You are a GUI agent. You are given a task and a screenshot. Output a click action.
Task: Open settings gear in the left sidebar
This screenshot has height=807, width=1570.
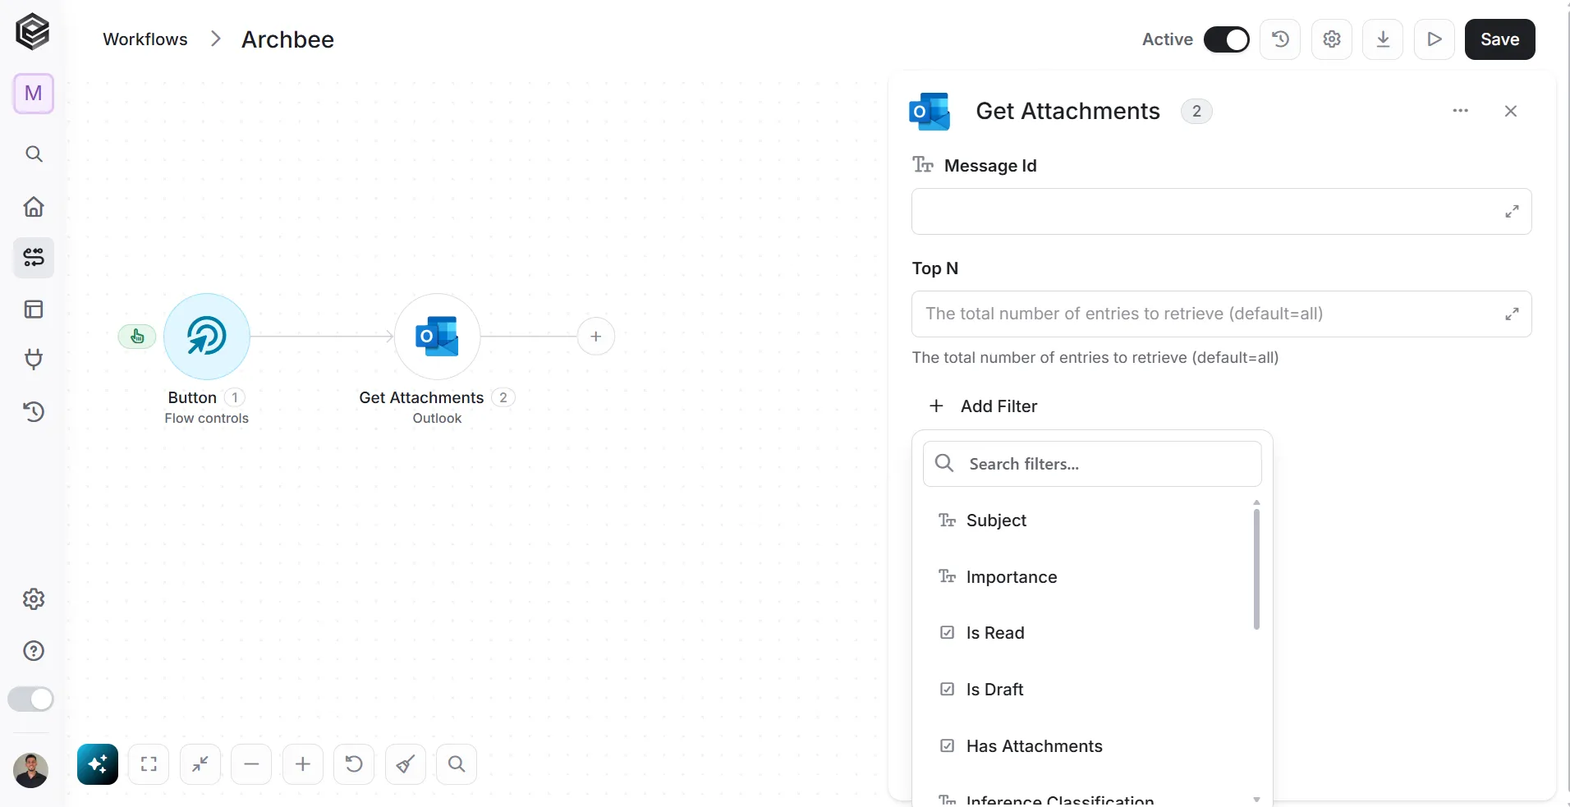click(x=34, y=599)
